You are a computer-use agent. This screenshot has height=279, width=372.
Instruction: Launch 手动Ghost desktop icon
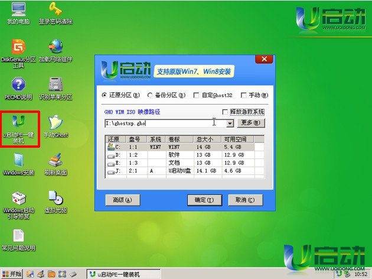(56, 124)
